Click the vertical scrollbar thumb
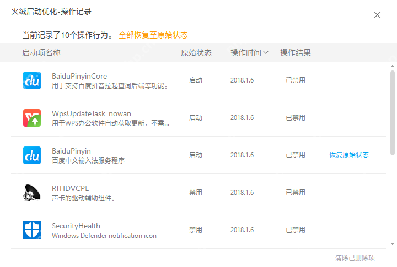The image size is (397, 267). pos(393,113)
